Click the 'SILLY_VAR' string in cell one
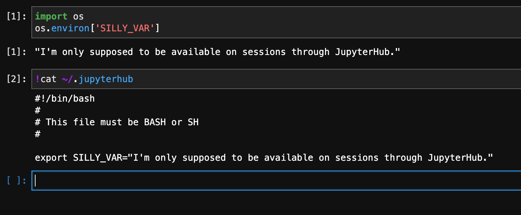 (x=124, y=28)
